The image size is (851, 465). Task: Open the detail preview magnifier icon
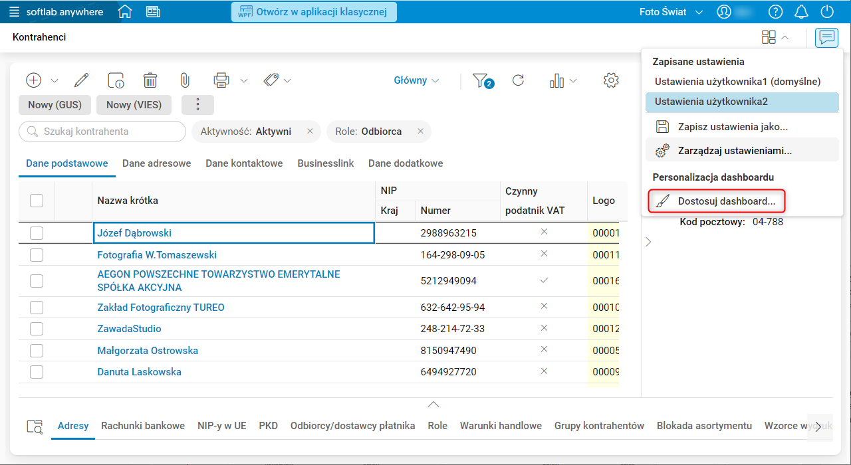coord(34,426)
